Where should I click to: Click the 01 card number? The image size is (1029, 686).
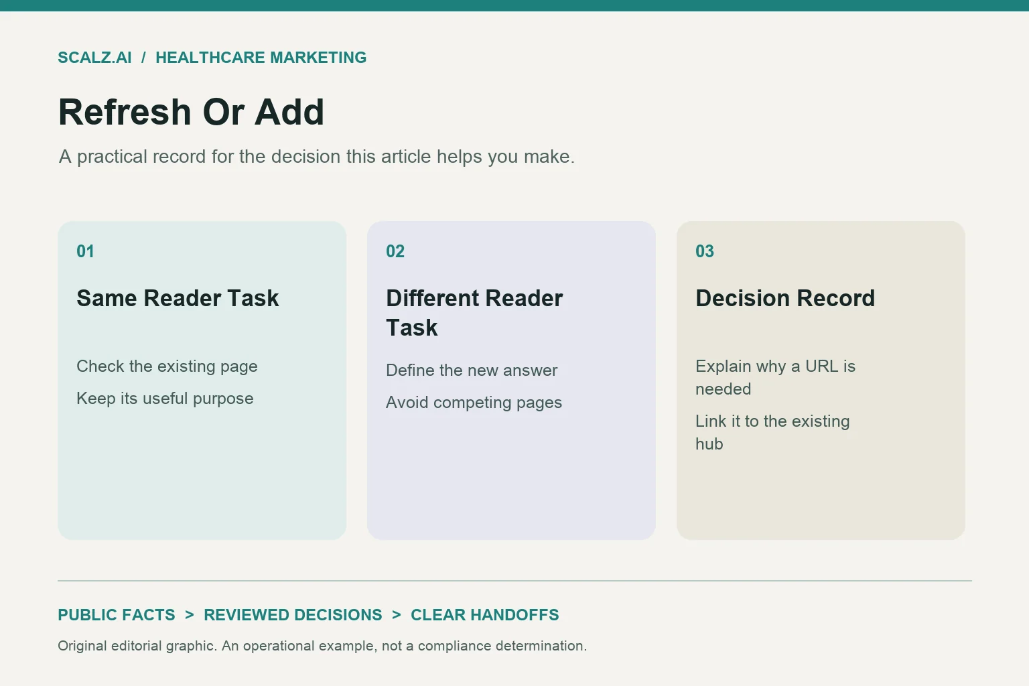click(85, 251)
